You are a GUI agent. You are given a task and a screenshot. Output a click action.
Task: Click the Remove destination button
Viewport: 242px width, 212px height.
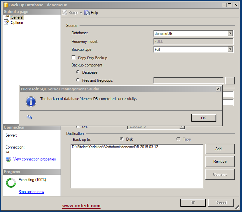pyautogui.click(x=220, y=161)
